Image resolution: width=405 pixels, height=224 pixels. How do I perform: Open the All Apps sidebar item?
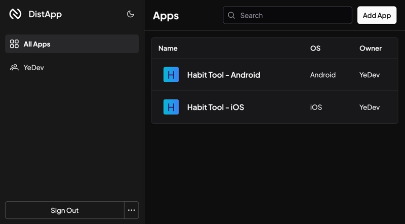pyautogui.click(x=72, y=44)
